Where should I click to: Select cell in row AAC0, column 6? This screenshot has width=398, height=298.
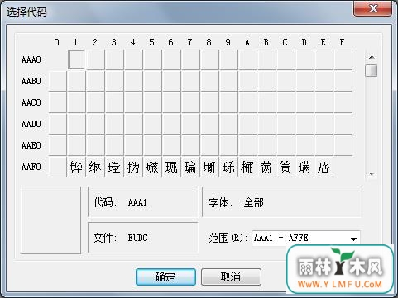pos(171,102)
